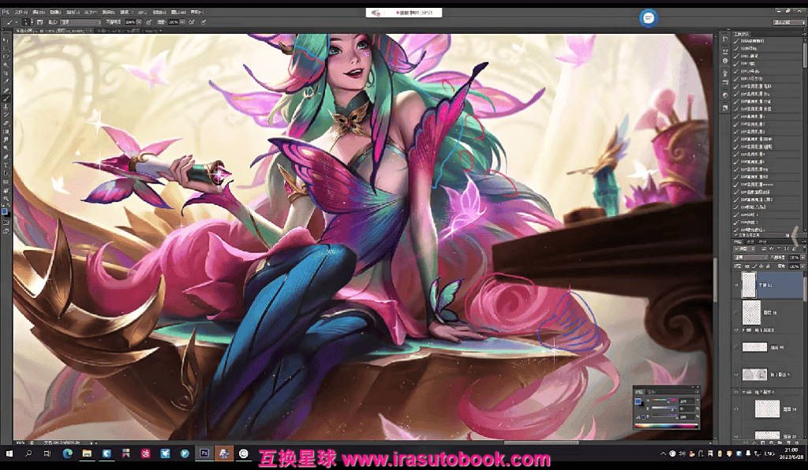This screenshot has width=808, height=470.
Task: Select the Rectangular Marquee tool
Action: 6,48
